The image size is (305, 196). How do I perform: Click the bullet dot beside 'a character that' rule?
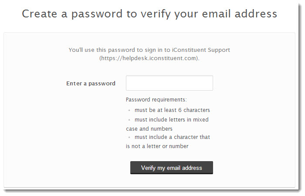click(129, 137)
